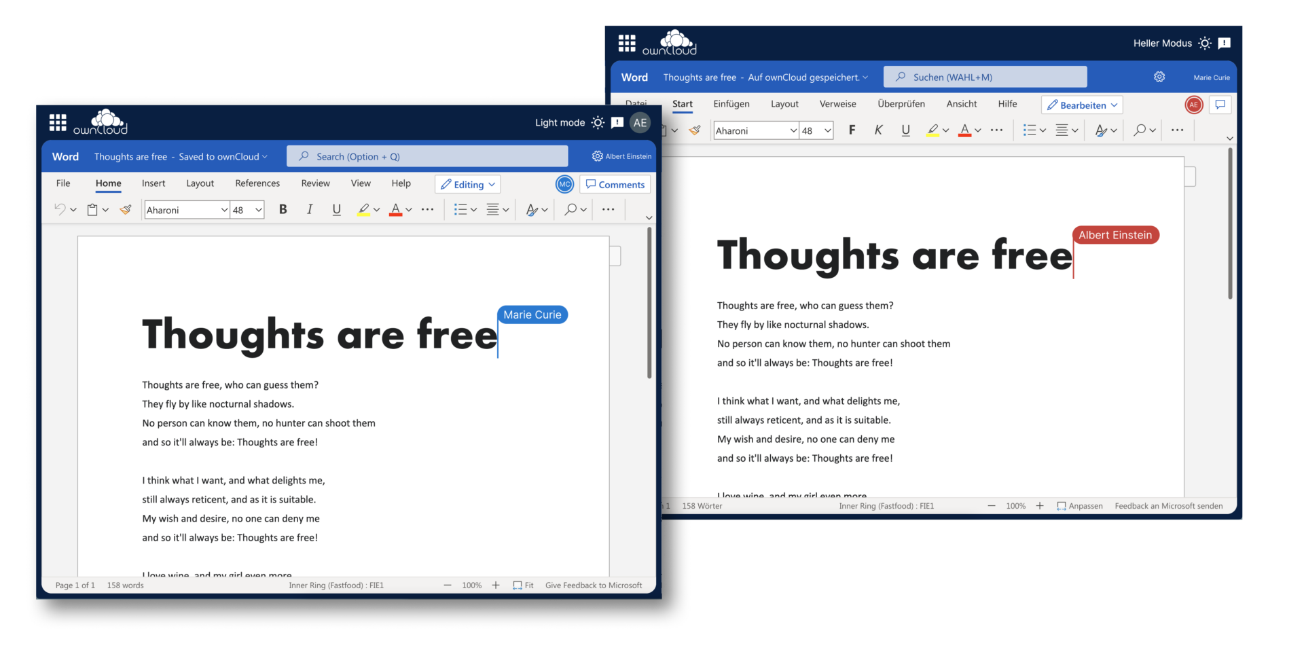Click Anpassen in German status bar
This screenshot has height=652, width=1304.
point(1080,506)
